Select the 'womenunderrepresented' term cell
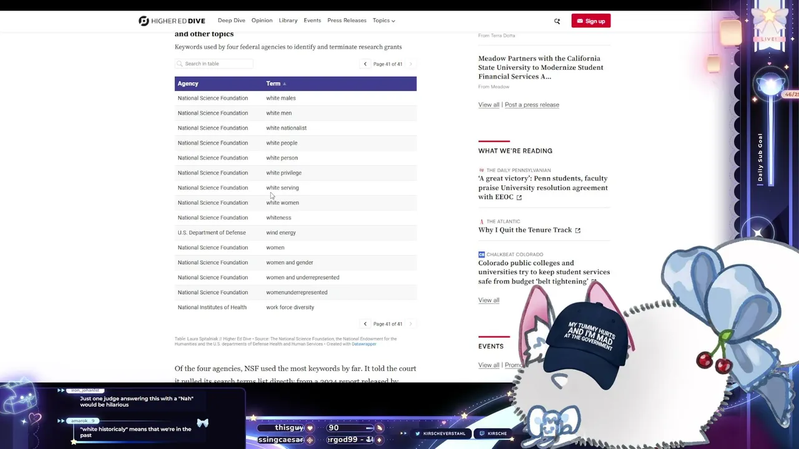The height and width of the screenshot is (449, 799). (x=297, y=292)
